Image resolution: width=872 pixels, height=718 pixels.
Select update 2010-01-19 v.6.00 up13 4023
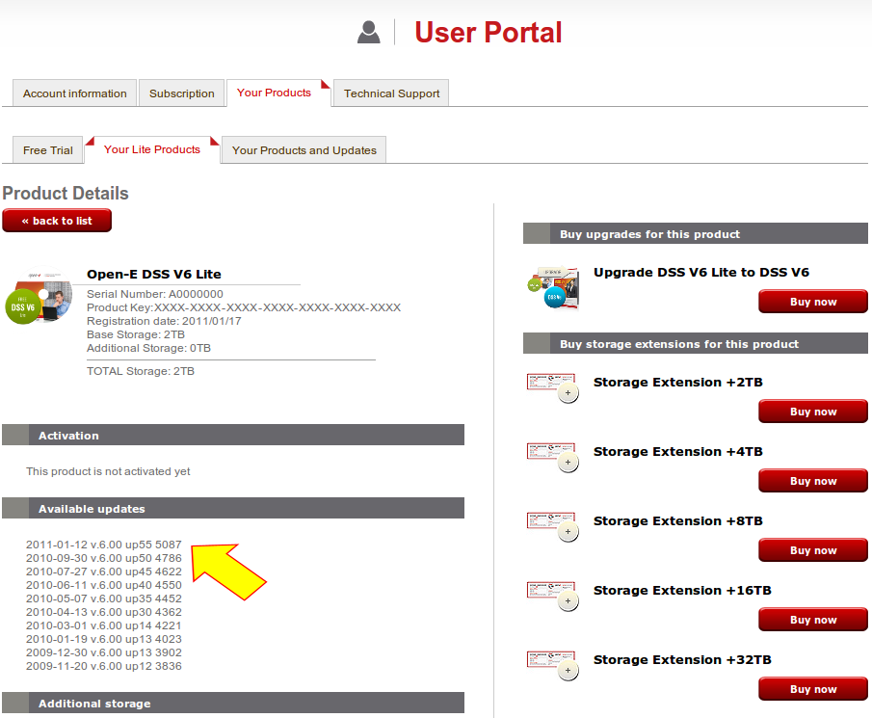[x=103, y=639]
